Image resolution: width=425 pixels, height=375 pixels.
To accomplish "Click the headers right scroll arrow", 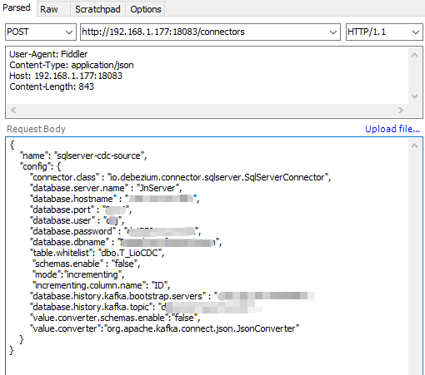I will tap(401, 111).
